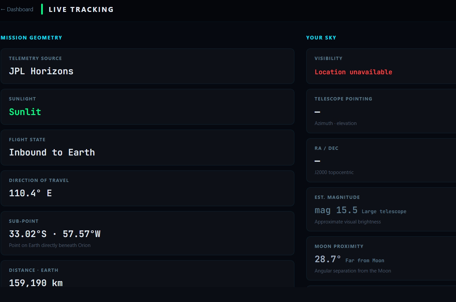Click the 159,190 km Earth distance value

click(x=36, y=283)
